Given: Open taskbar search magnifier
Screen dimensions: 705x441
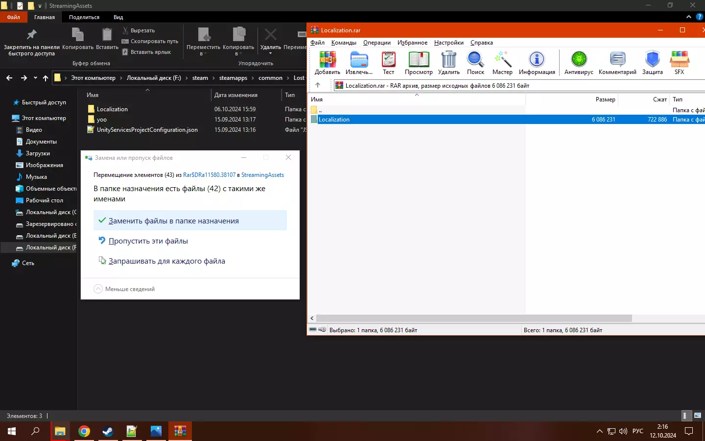Looking at the screenshot, I should (x=35, y=431).
